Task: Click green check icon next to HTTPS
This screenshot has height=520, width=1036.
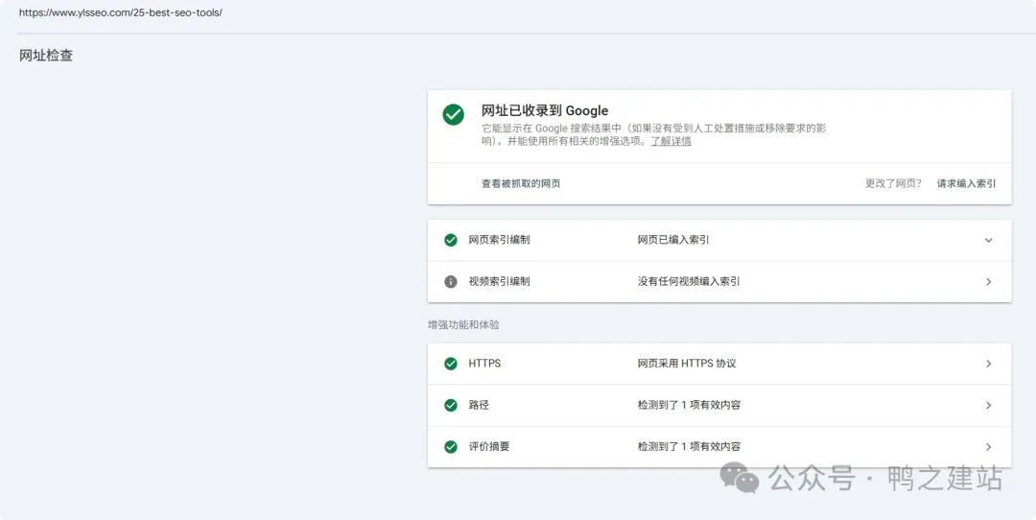Action: 451,364
